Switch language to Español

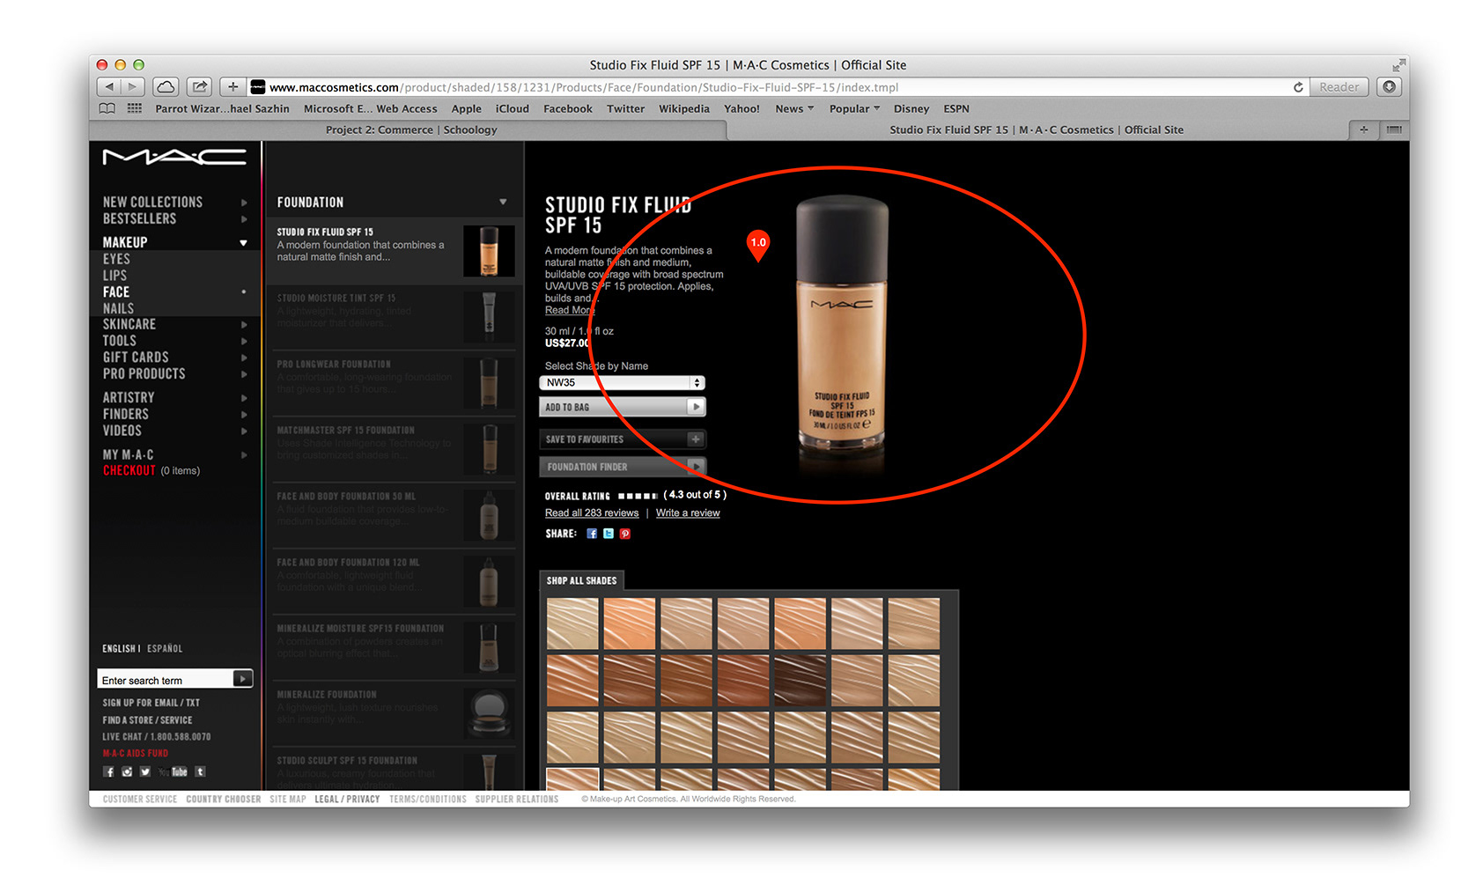(165, 649)
